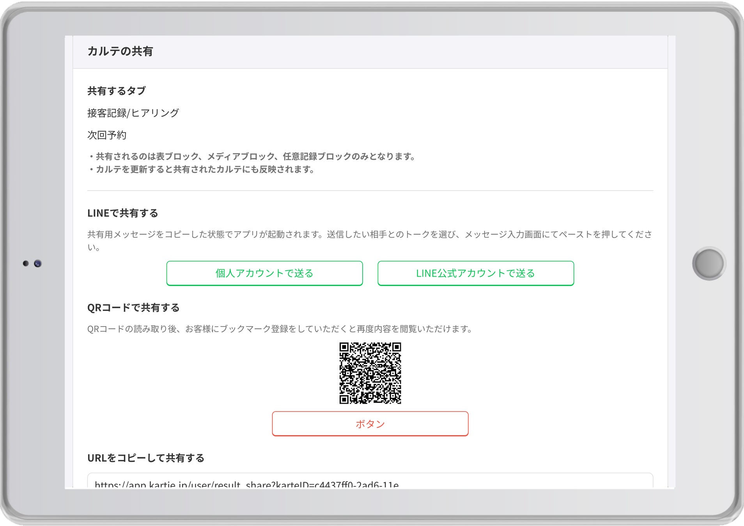Click LINE公式アカウントで送る button
The width and height of the screenshot is (744, 526).
475,273
